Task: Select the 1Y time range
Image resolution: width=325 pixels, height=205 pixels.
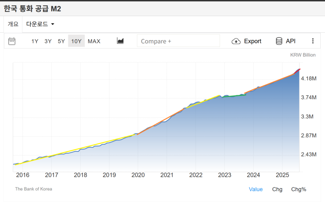Action: point(35,41)
